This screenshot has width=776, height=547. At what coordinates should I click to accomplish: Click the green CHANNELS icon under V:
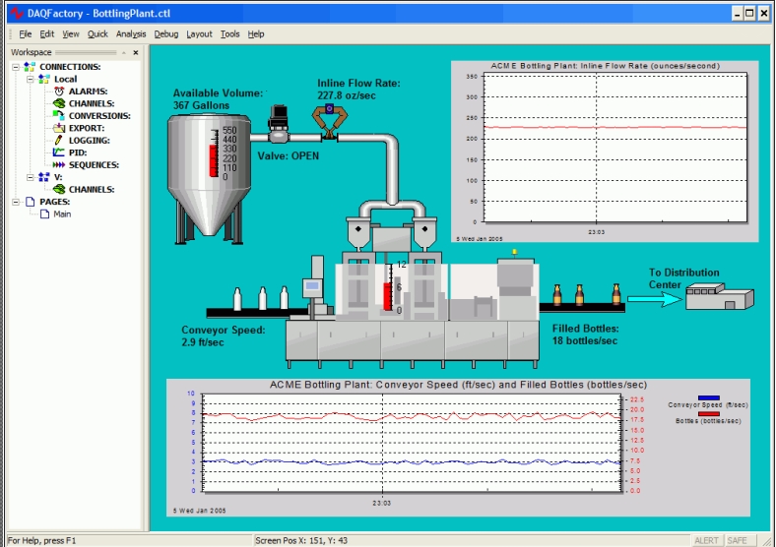click(59, 189)
